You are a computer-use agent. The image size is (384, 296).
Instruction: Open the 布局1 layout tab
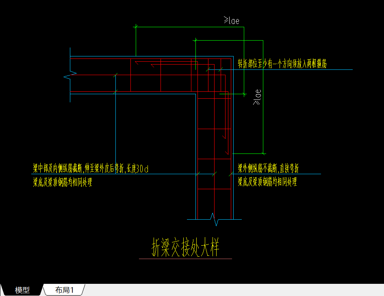pyautogui.click(x=64, y=290)
